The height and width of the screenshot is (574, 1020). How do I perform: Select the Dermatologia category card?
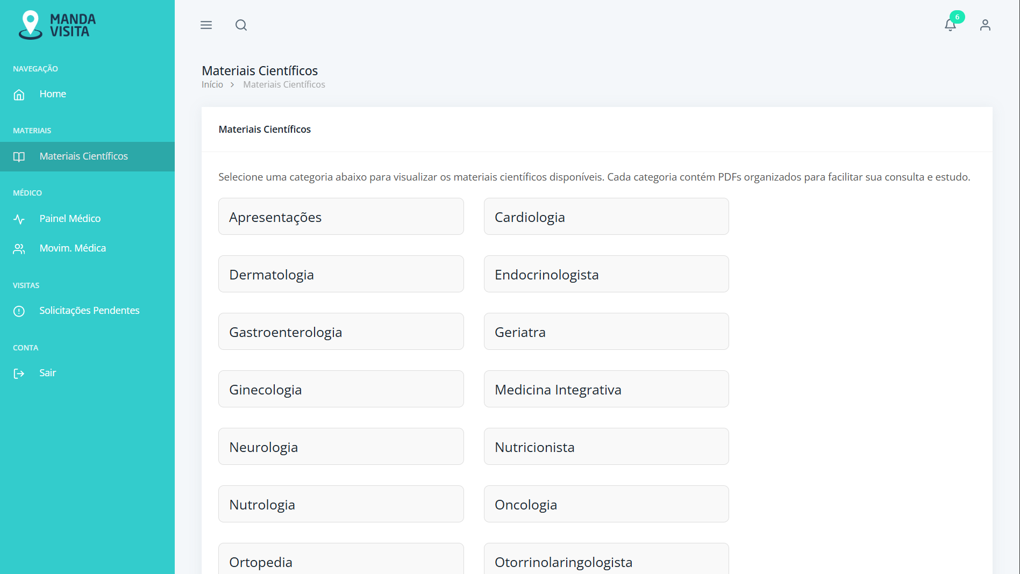point(341,274)
